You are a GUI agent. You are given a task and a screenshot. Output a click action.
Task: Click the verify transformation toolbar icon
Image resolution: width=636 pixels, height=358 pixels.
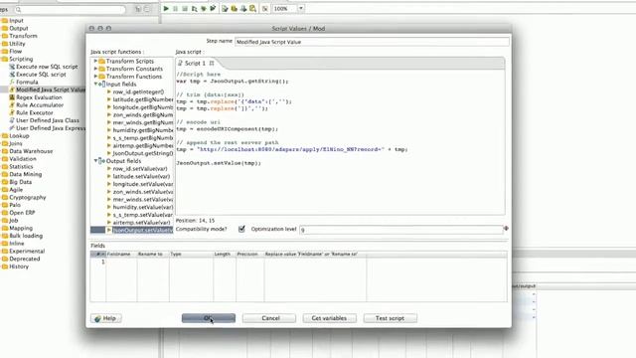click(225, 8)
